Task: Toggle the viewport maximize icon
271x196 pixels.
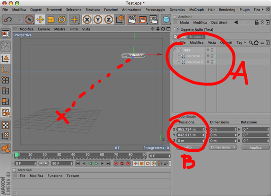Action: tap(168, 29)
